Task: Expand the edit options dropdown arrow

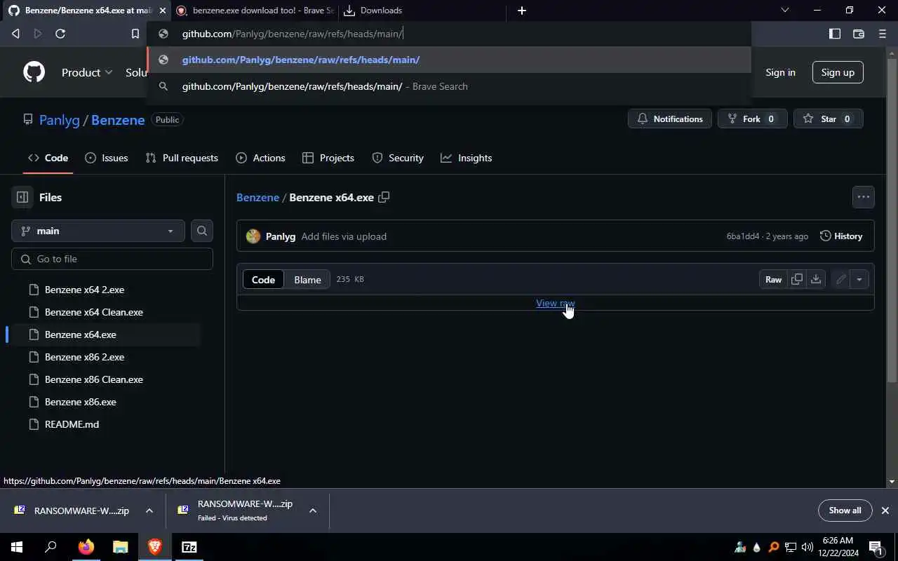Action: click(859, 280)
